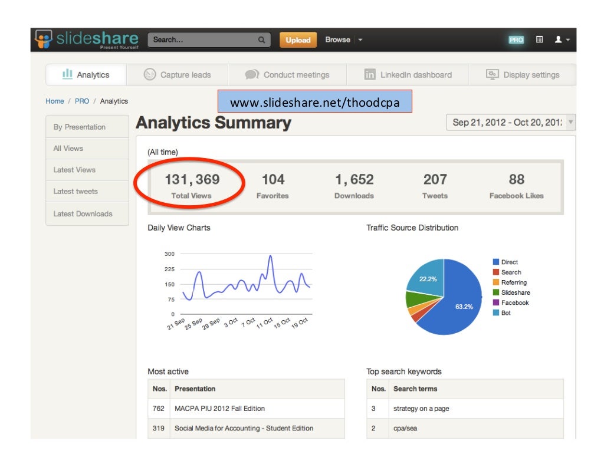
Task: Open All Views in sidebar
Action: click(87, 148)
